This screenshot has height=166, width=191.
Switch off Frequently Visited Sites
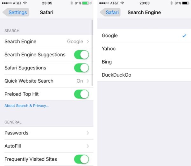coord(81,159)
